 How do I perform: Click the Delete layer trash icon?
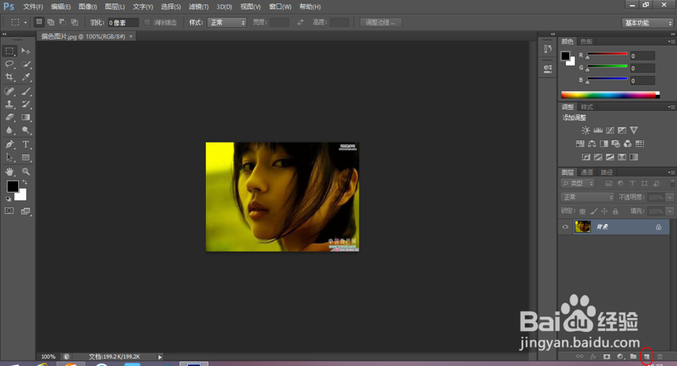pos(659,357)
